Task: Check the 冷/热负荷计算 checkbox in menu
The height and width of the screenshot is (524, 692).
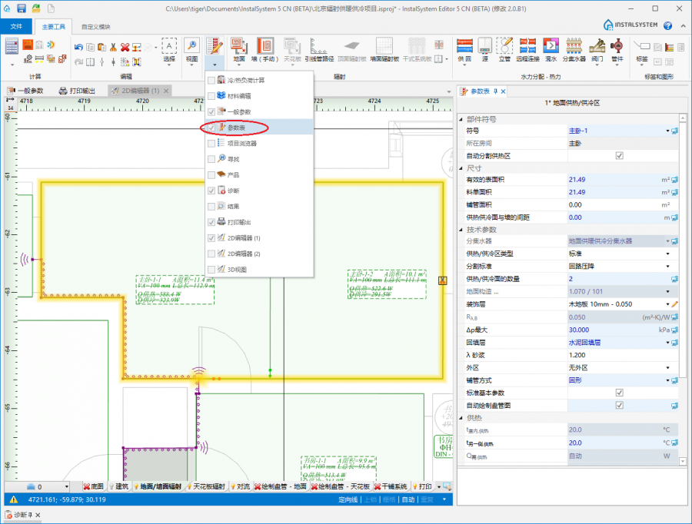Action: click(212, 80)
